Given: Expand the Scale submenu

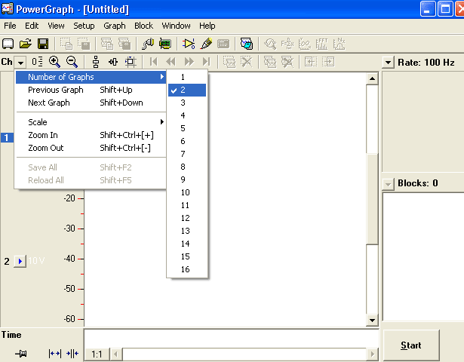Looking at the screenshot, I should click(x=91, y=122).
